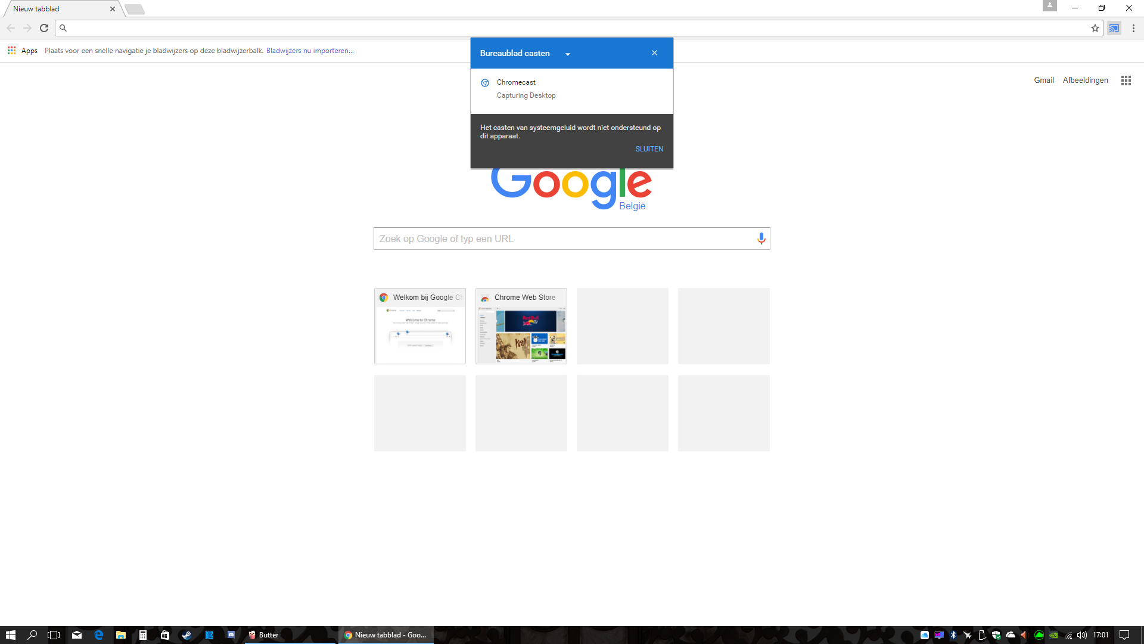
Task: Close the cast dialog with the X
Action: [654, 53]
